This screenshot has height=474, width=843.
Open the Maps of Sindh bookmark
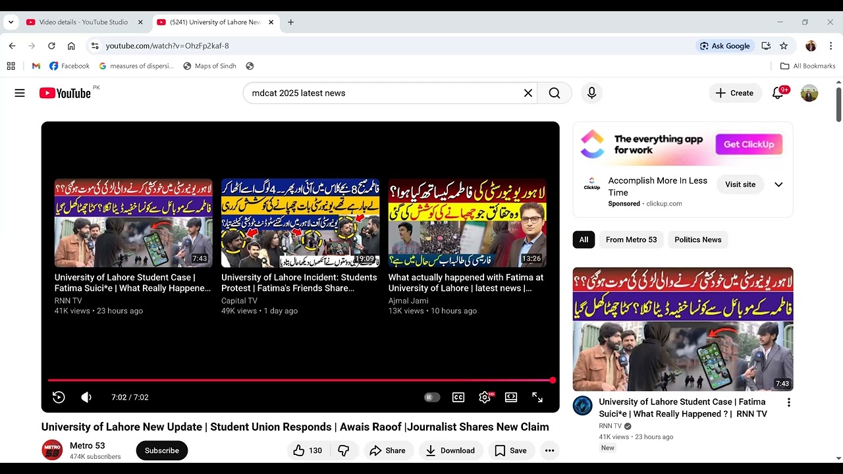(209, 66)
